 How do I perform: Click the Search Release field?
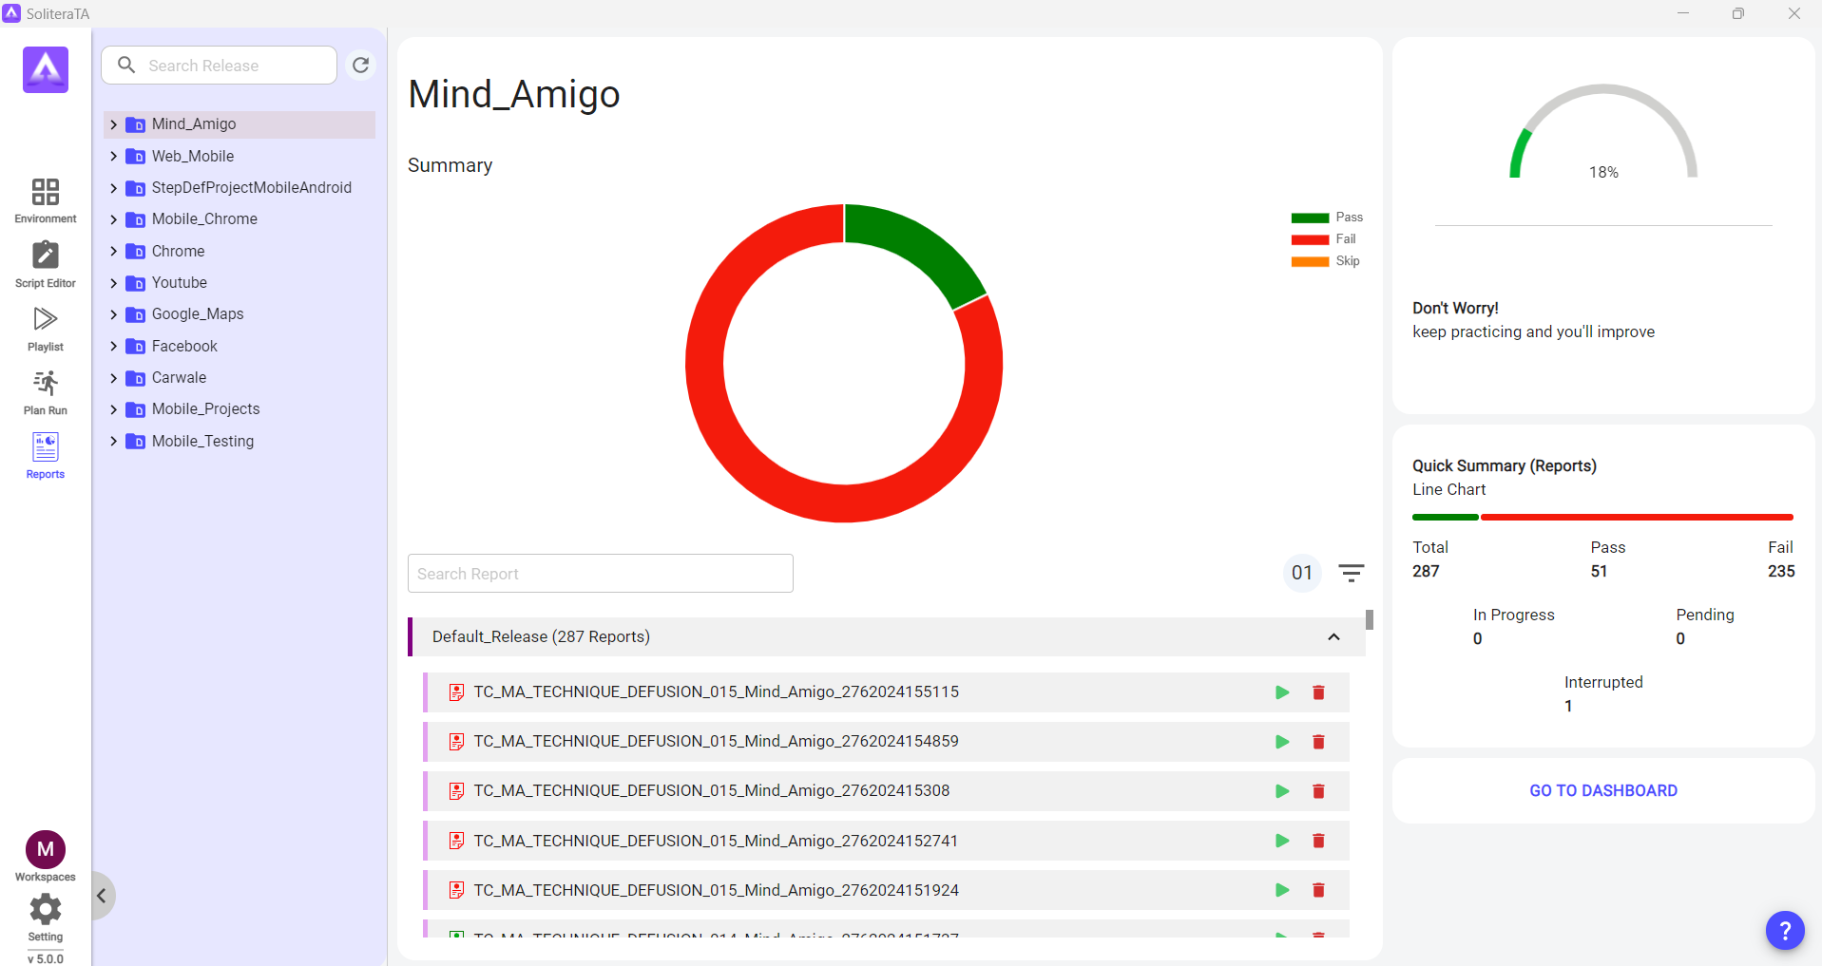220,65
